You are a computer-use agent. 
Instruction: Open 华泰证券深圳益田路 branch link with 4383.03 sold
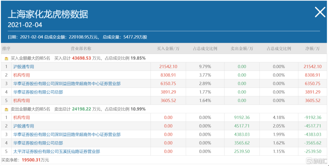(67, 135)
